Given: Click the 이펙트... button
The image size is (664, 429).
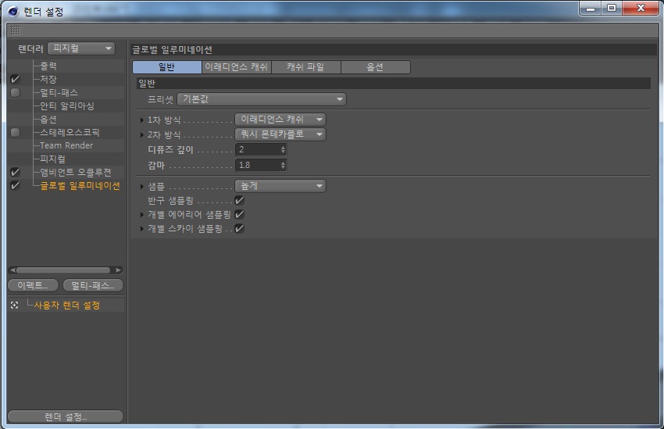Looking at the screenshot, I should pos(33,285).
